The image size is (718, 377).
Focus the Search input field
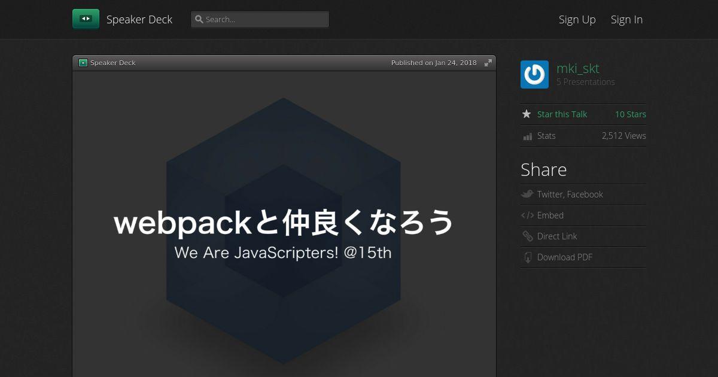click(260, 19)
